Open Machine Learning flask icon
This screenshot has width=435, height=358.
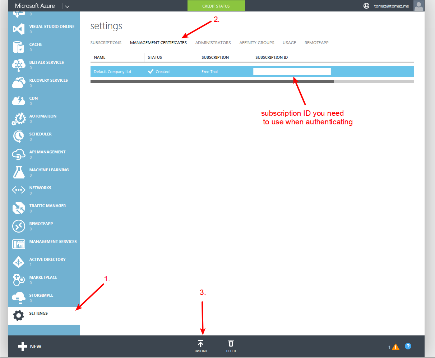click(19, 172)
